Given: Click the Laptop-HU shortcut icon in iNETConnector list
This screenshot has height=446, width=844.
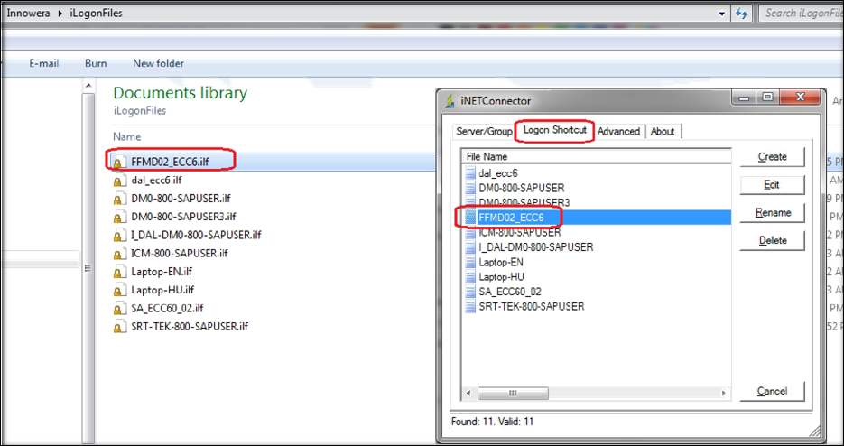Looking at the screenshot, I should click(x=469, y=277).
